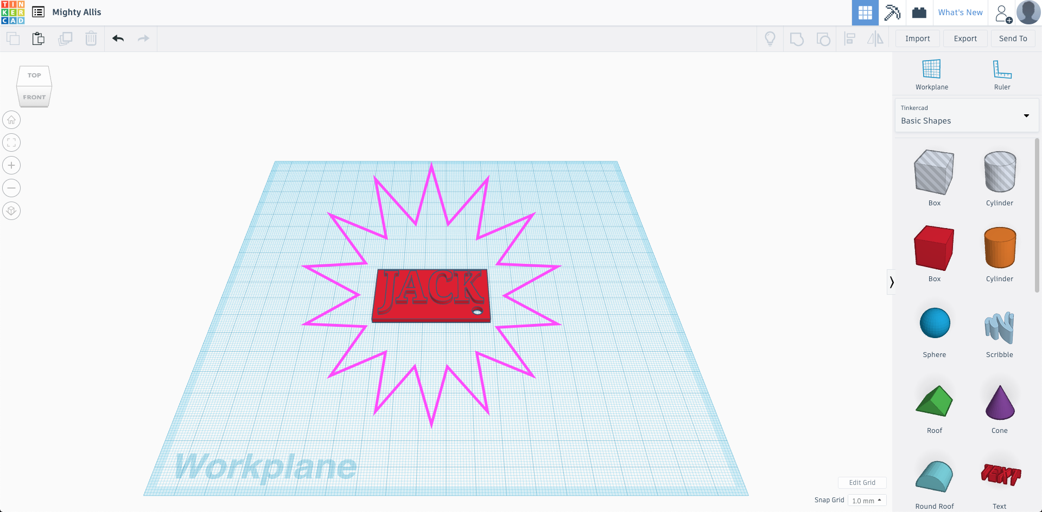The height and width of the screenshot is (512, 1042).
Task: Click the Undo arrow
Action: click(x=118, y=38)
